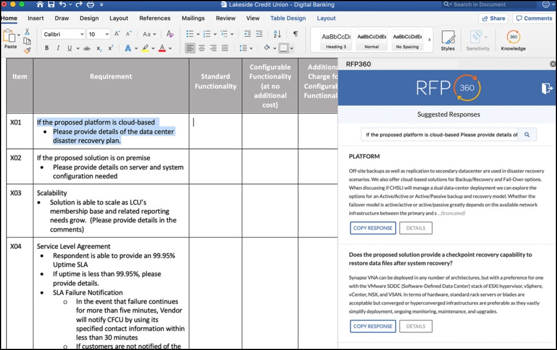Increase paragraph indent
The image size is (557, 350).
click(259, 34)
